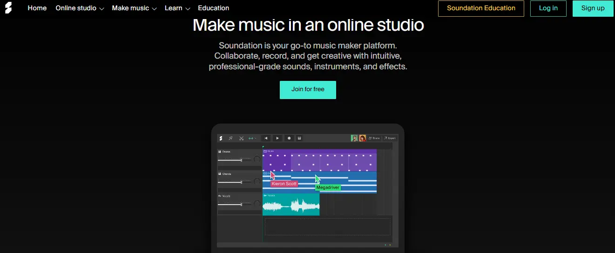Select the scissors cut tool in the studio

coord(242,138)
